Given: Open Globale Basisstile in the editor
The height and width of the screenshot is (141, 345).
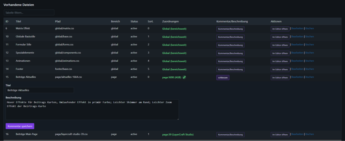Looking at the screenshot, I should click(280, 37).
